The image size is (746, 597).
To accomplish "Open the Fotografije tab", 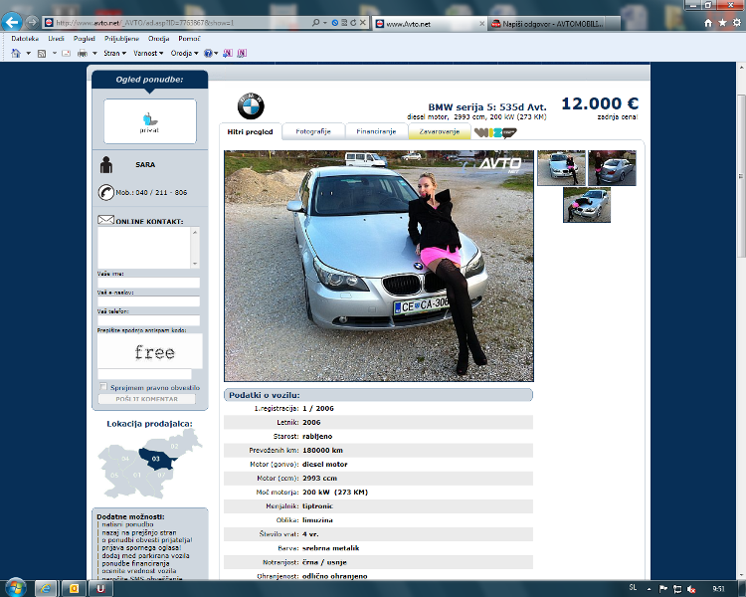I will pos(313,132).
